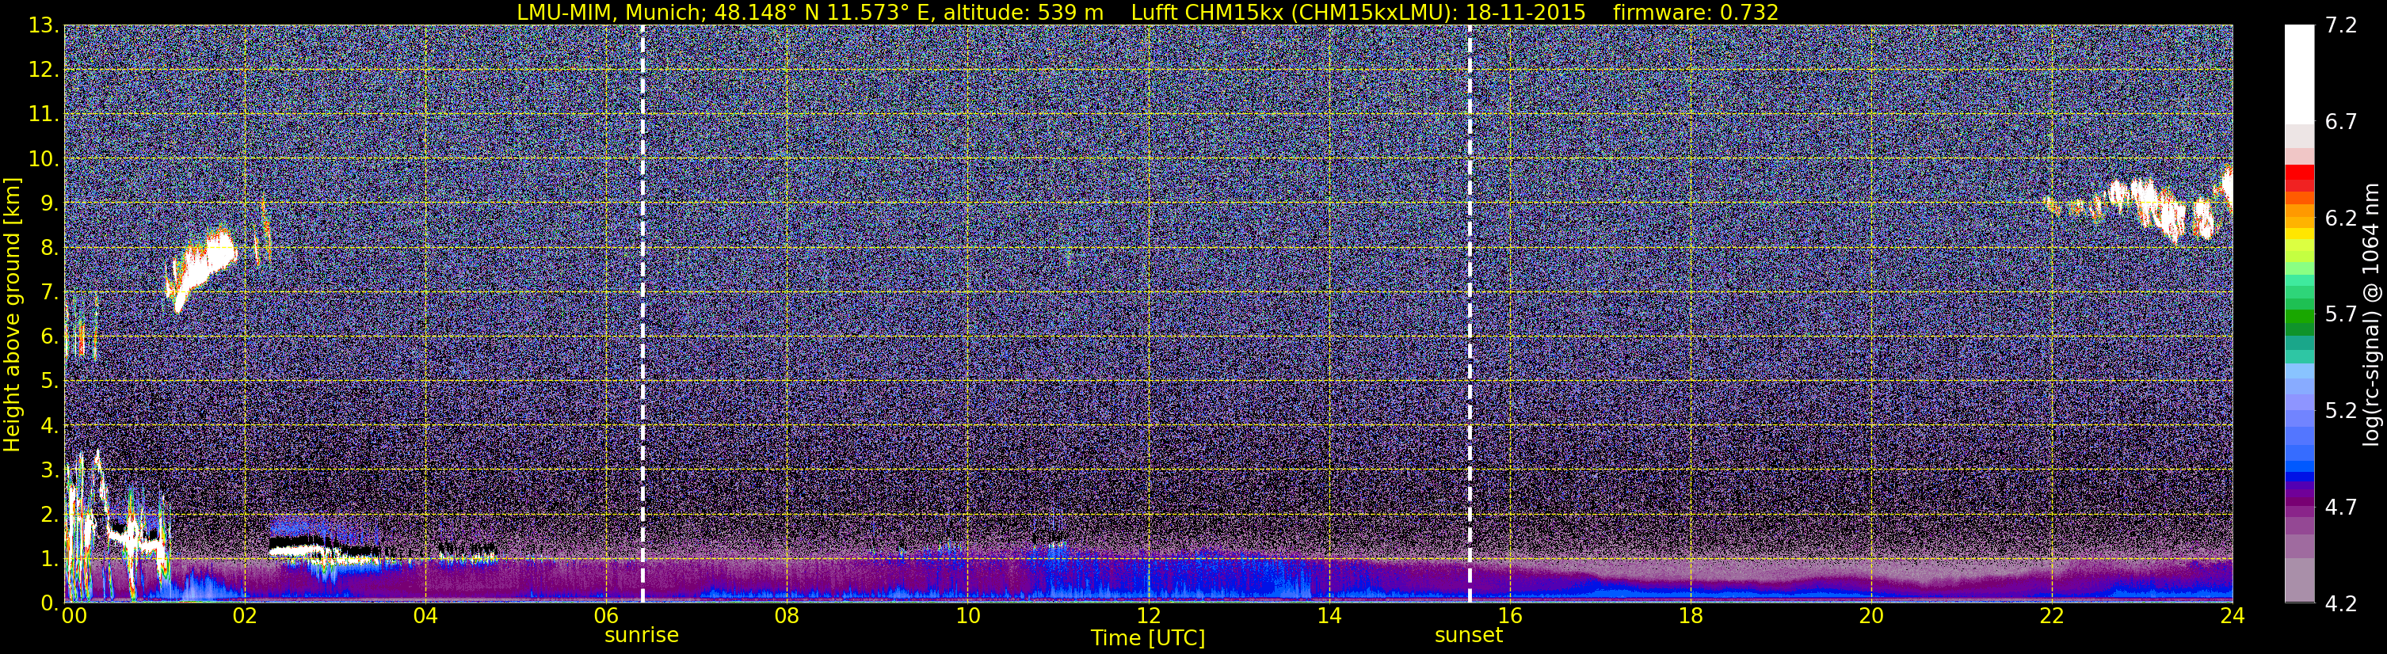Click the colorbar value '6.2'

pos(2341,218)
